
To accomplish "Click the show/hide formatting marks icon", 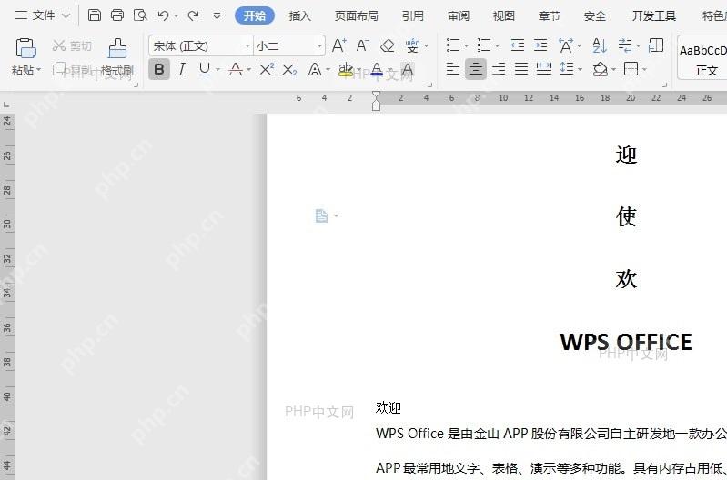I will pyautogui.click(x=625, y=45).
